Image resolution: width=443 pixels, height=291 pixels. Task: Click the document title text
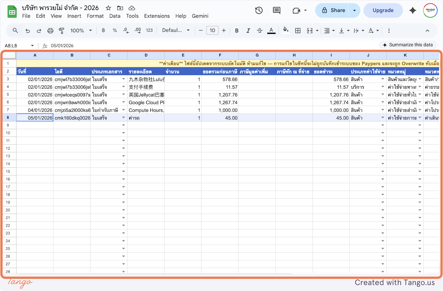click(x=61, y=8)
